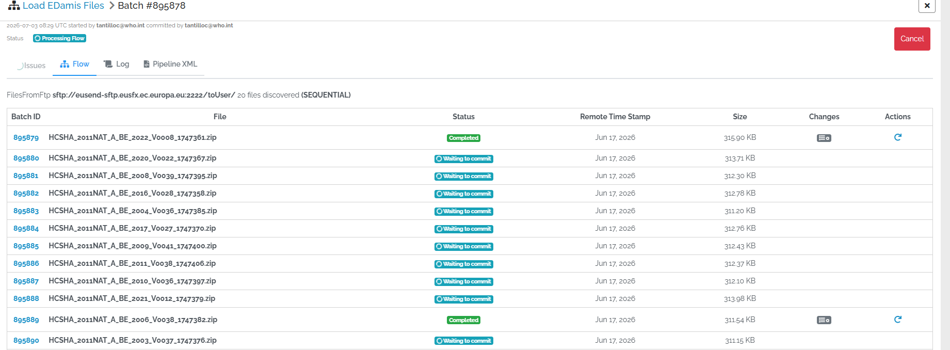This screenshot has height=350, width=950.
Task: Click the size value 315.90 KB
Action: [x=739, y=137]
